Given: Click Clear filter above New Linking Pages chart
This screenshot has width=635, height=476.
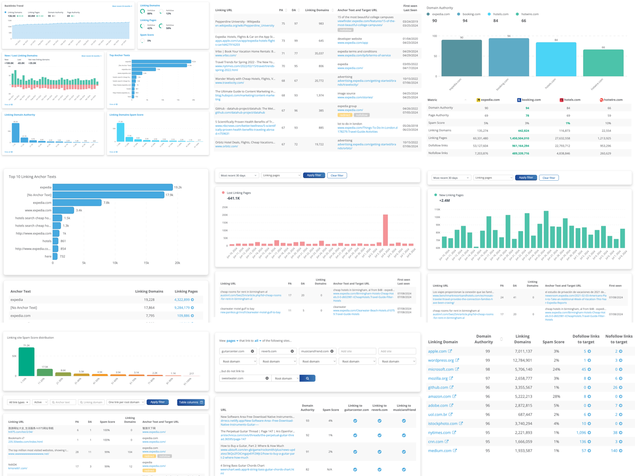Looking at the screenshot, I should click(549, 178).
